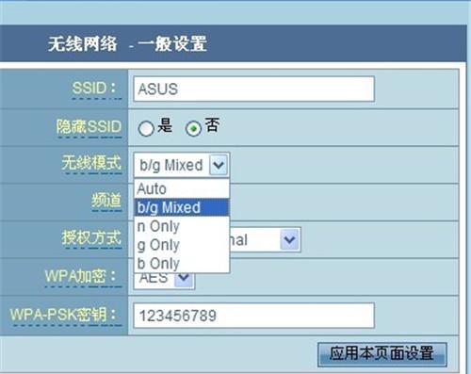Choose b/g Mixed in the dropdown list
Image resolution: width=471 pixels, height=374 pixels.
182,207
